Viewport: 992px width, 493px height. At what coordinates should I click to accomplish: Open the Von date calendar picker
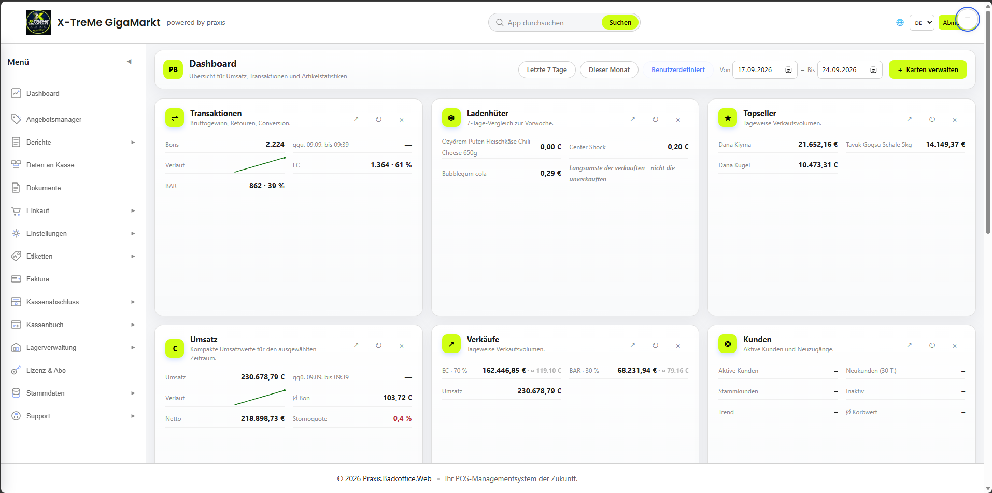[x=788, y=69]
